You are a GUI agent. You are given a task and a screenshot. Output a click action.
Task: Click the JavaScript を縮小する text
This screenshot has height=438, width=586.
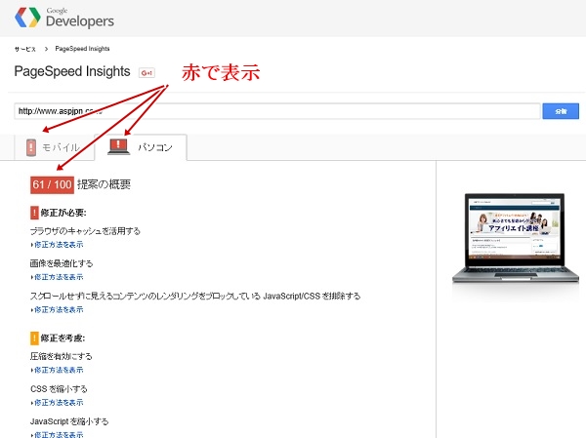[69, 421]
